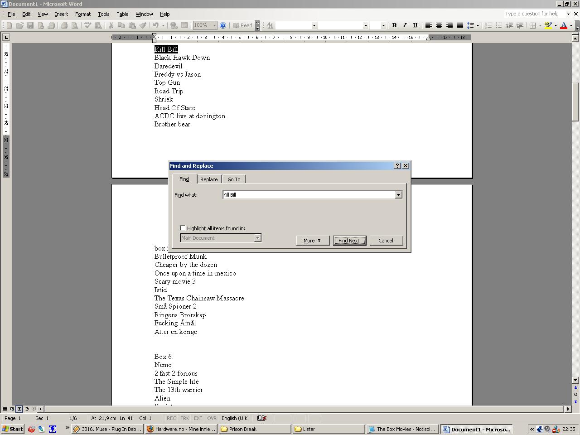The width and height of the screenshot is (580, 435).
Task: Click the Open folder toolbar icon
Action: pos(20,25)
